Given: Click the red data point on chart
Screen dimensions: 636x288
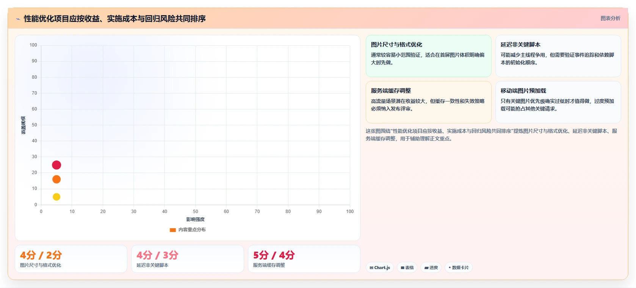Looking at the screenshot, I should click(56, 165).
